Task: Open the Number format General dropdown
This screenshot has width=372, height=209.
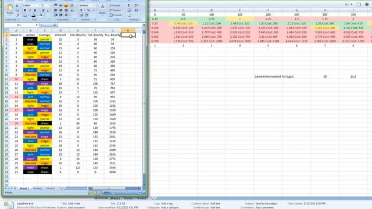Action: click(x=94, y=5)
